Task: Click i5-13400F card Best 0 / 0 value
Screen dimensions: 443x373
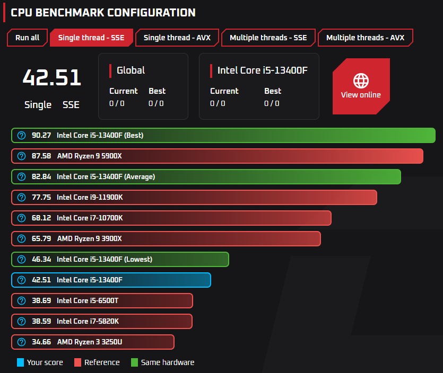Action: 272,103
